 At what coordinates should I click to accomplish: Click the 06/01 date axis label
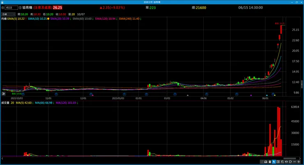[x=265, y=98]
